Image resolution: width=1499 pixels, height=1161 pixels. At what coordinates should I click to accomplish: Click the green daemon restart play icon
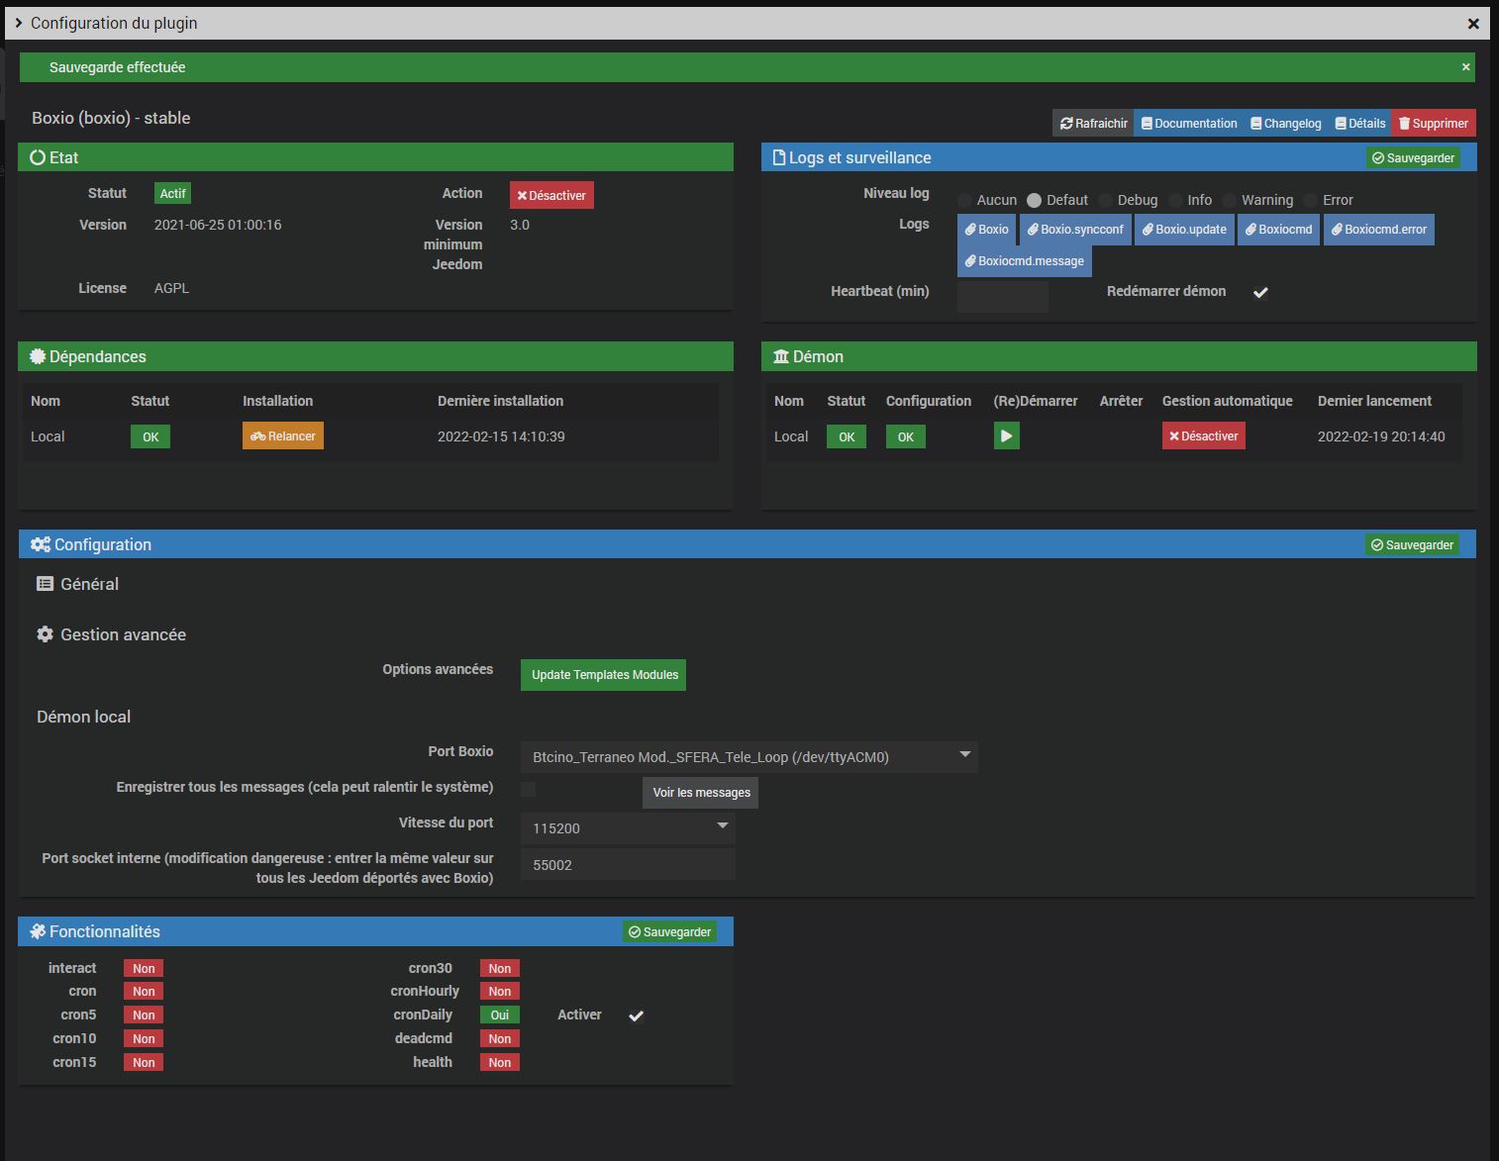click(x=1006, y=436)
